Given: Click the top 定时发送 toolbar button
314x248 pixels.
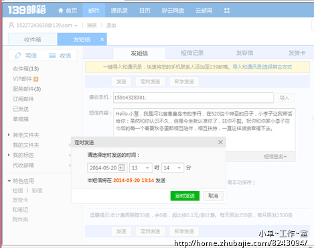Looking at the screenshot, I should 150,82.
